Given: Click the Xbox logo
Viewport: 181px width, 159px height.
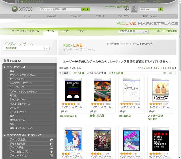Looking at the screenshot, I should [22, 9].
